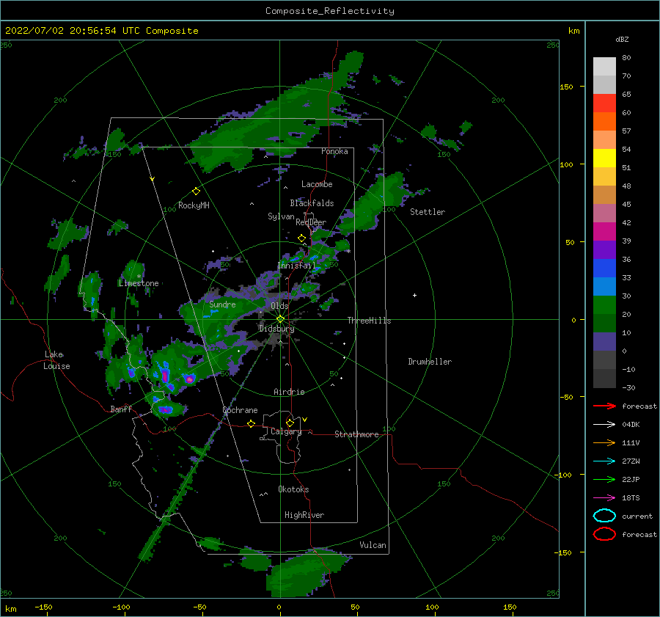This screenshot has height=617, width=660.
Task: Click the green 22JP arrow icon
Action: tap(604, 479)
